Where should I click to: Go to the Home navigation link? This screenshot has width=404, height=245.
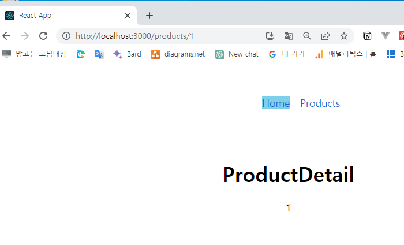click(x=276, y=103)
